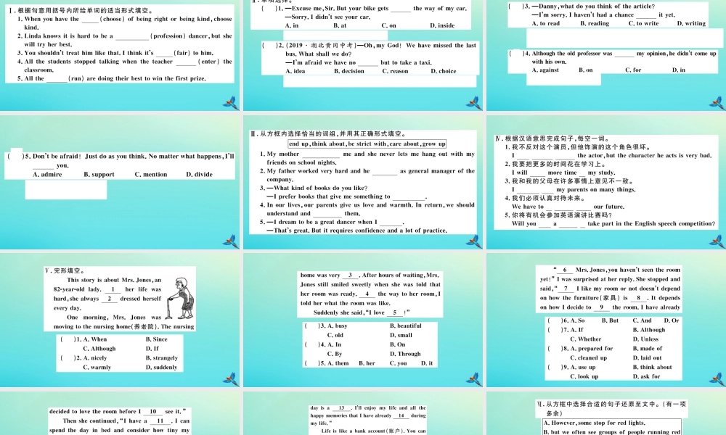Image resolution: width=726 pixels, height=435 pixels.
Task: Open the slide starting 'day is a 13'
Action: coord(363,413)
